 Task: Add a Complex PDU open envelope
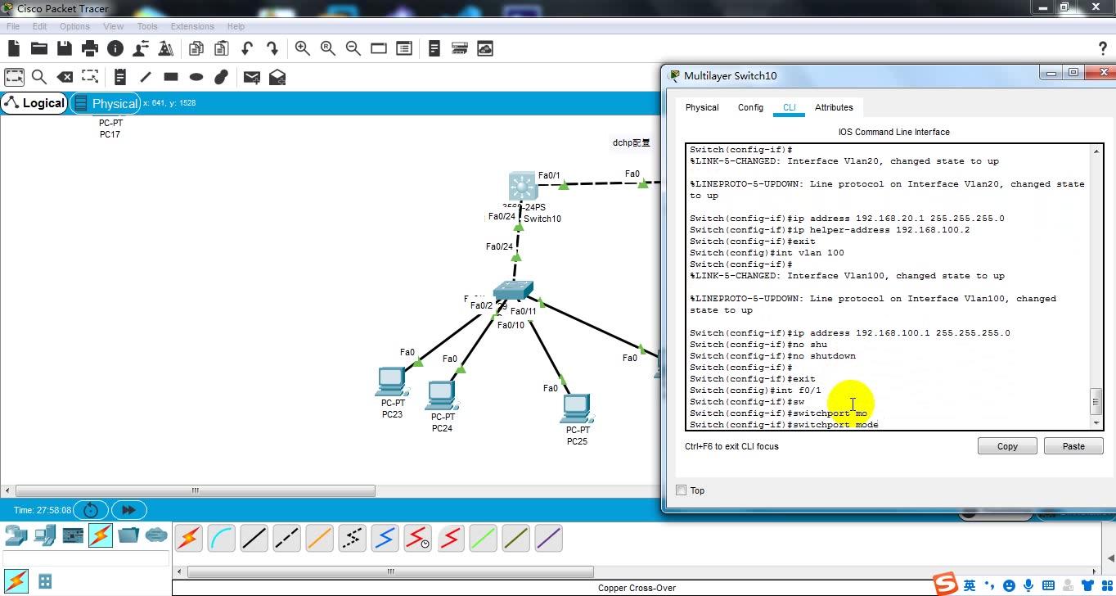pos(277,77)
